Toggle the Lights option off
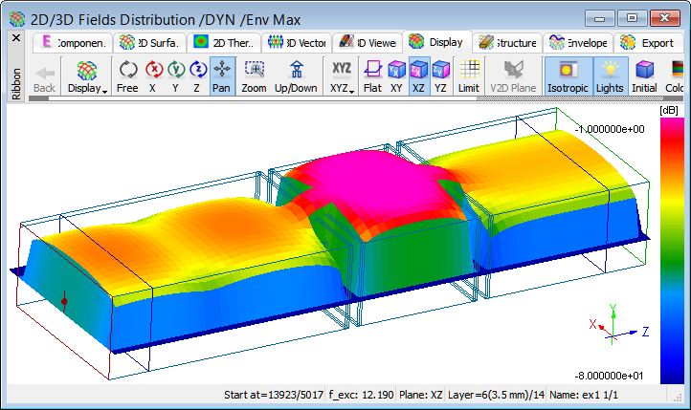 coord(610,76)
